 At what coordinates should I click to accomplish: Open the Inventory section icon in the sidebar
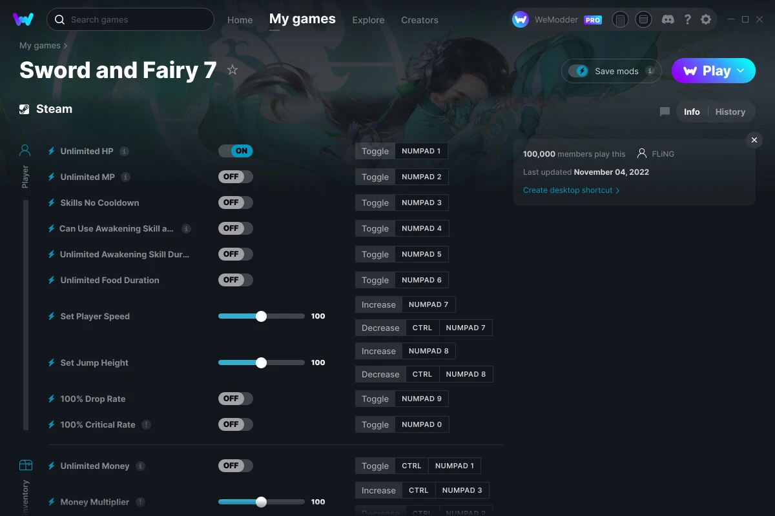(x=26, y=464)
